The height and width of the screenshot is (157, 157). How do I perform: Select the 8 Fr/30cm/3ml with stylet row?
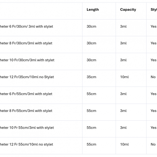[x=78, y=45]
